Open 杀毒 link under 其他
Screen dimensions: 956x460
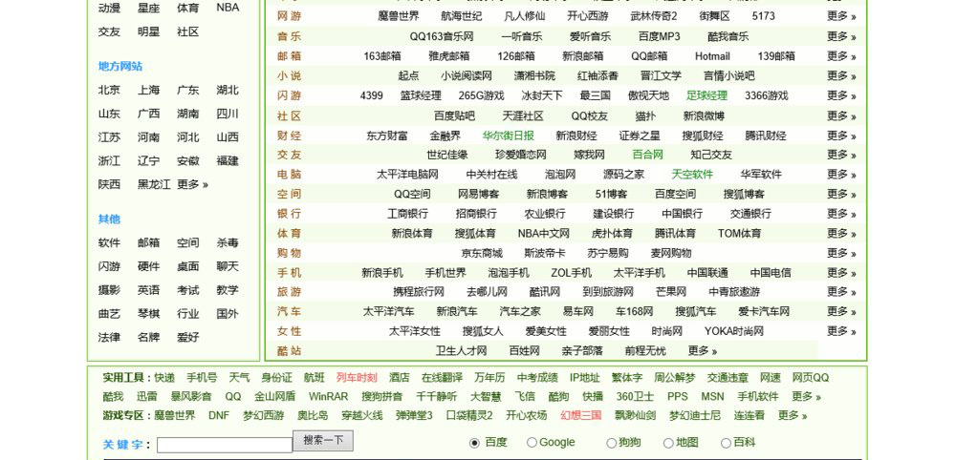click(228, 242)
